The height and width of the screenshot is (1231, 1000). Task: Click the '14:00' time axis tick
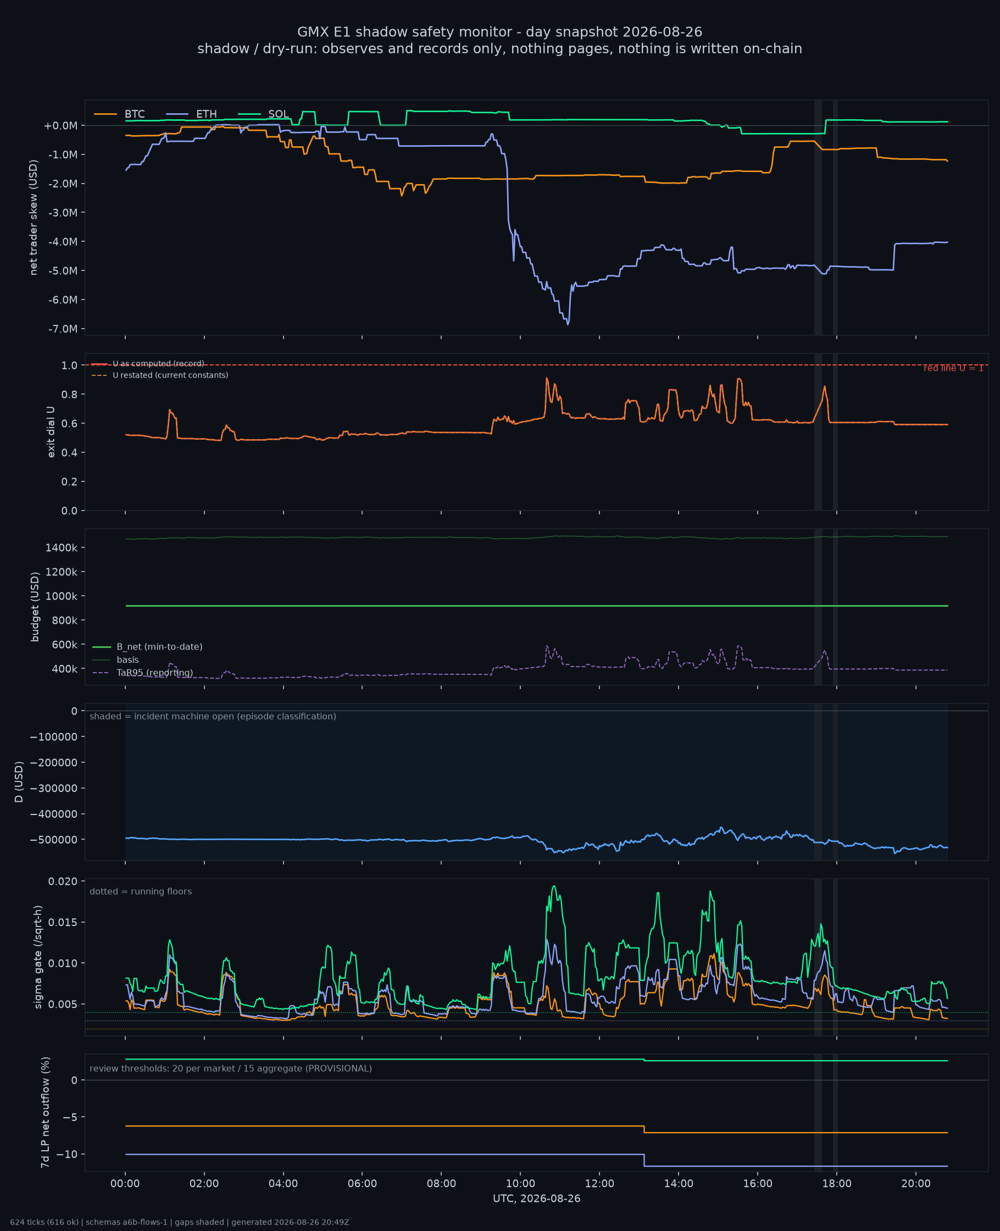tap(679, 1184)
